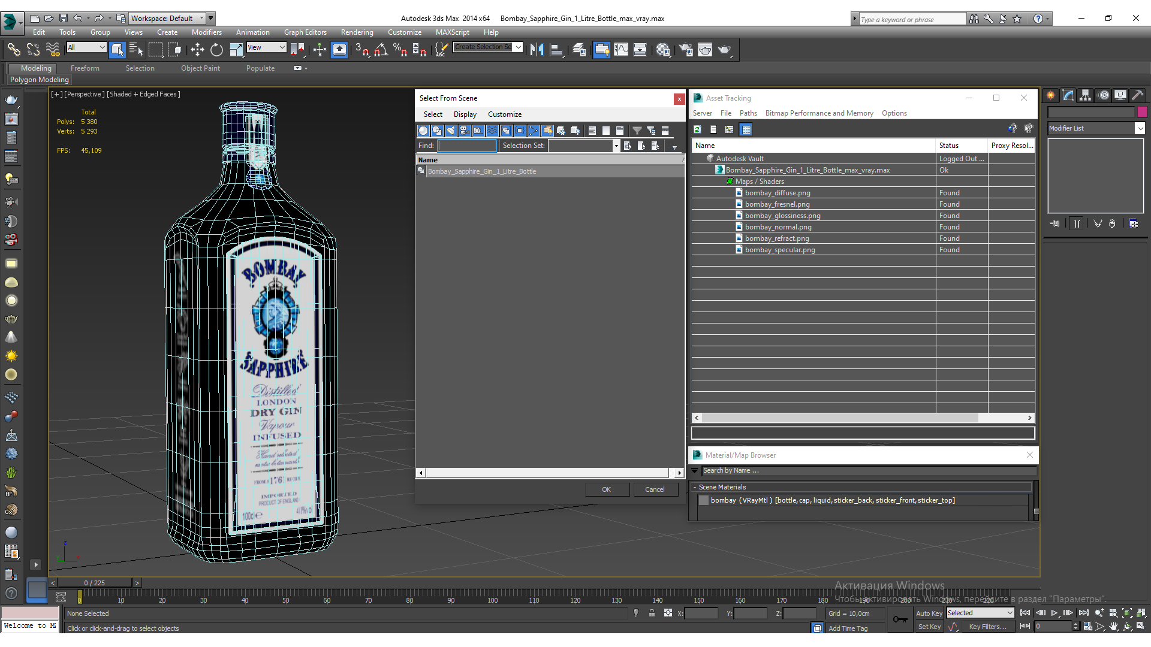Click the Set Key button
Viewport: 1151px width, 647px height.
click(x=929, y=627)
